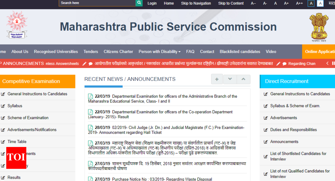This screenshot has width=335, height=181.
Task: Click PDF icon beside Purchase Notice waste disposal news
Action: click(90, 179)
